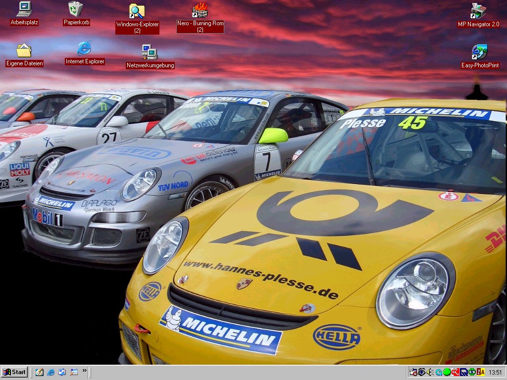This screenshot has width=507, height=380.
Task: Launch Easy-PhotoPrint shortcut
Action: (x=480, y=56)
